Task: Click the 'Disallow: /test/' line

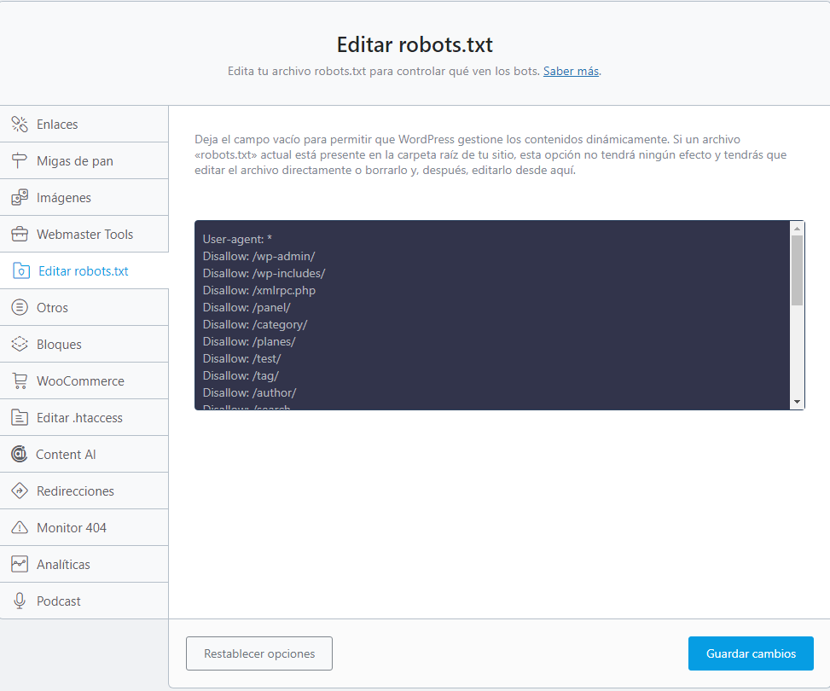Action: pyautogui.click(x=242, y=358)
